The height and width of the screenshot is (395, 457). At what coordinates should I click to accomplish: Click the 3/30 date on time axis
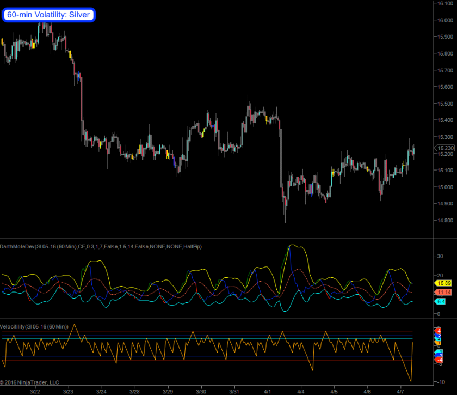point(201,391)
